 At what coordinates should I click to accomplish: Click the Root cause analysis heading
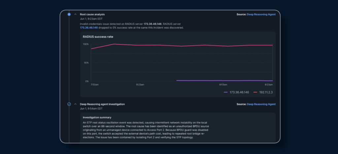click(x=92, y=15)
